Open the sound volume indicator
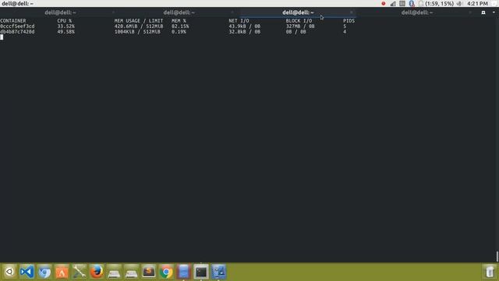The image size is (499, 281). point(460,3)
